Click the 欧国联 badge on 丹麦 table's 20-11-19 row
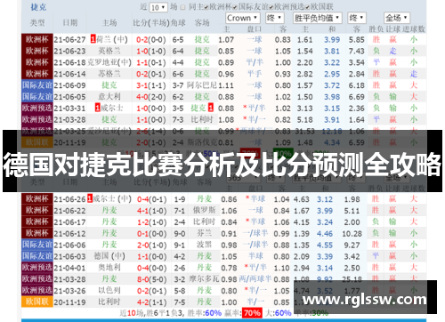445x322 pixels. pos(37,302)
